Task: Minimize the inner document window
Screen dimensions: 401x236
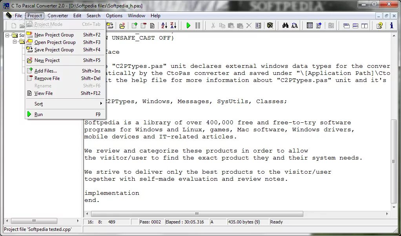Action: pos(379,16)
